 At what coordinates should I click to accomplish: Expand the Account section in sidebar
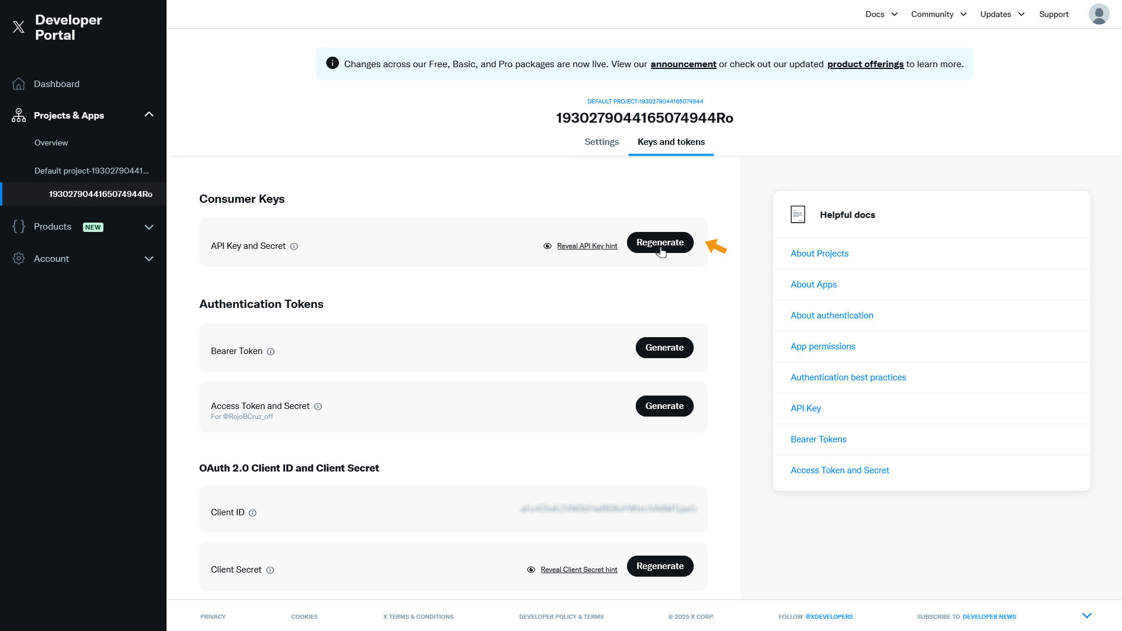pyautogui.click(x=149, y=259)
